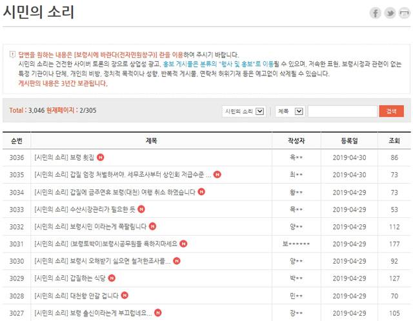
Task: Open post 보령시 오해받기 싫으면 철저한조사를
Action: tap(103, 261)
